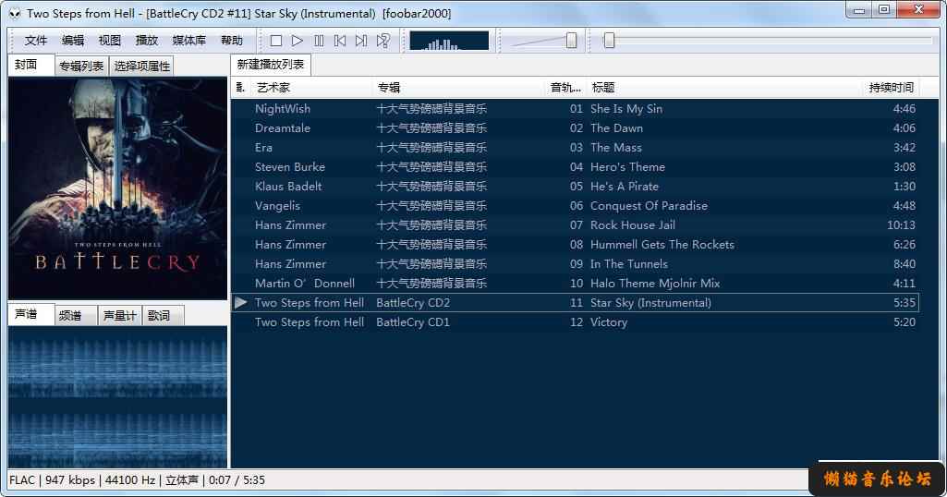Viewport: 947px width, 497px height.
Task: Open the 帮助 menu
Action: point(231,41)
